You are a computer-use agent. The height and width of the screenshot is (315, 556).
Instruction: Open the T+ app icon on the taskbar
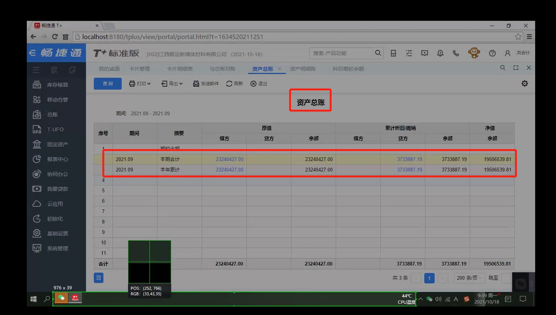(x=75, y=298)
